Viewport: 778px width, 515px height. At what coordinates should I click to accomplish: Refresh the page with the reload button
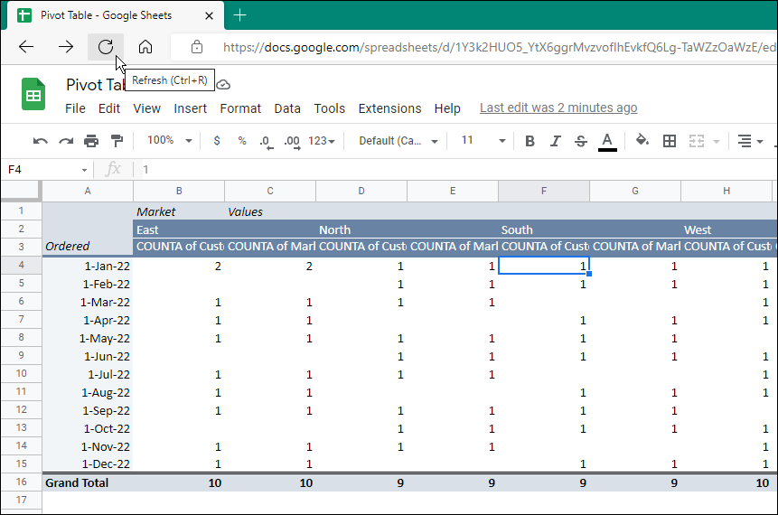click(x=106, y=47)
